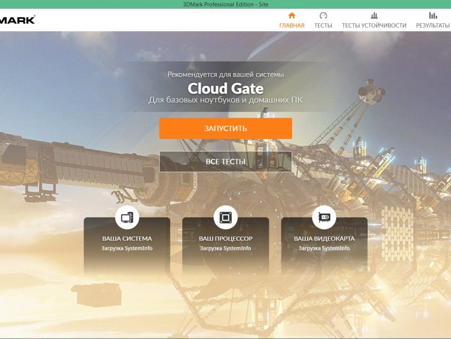Click the 3DMark logo
Viewport: 451px width, 339px height.
point(17,20)
